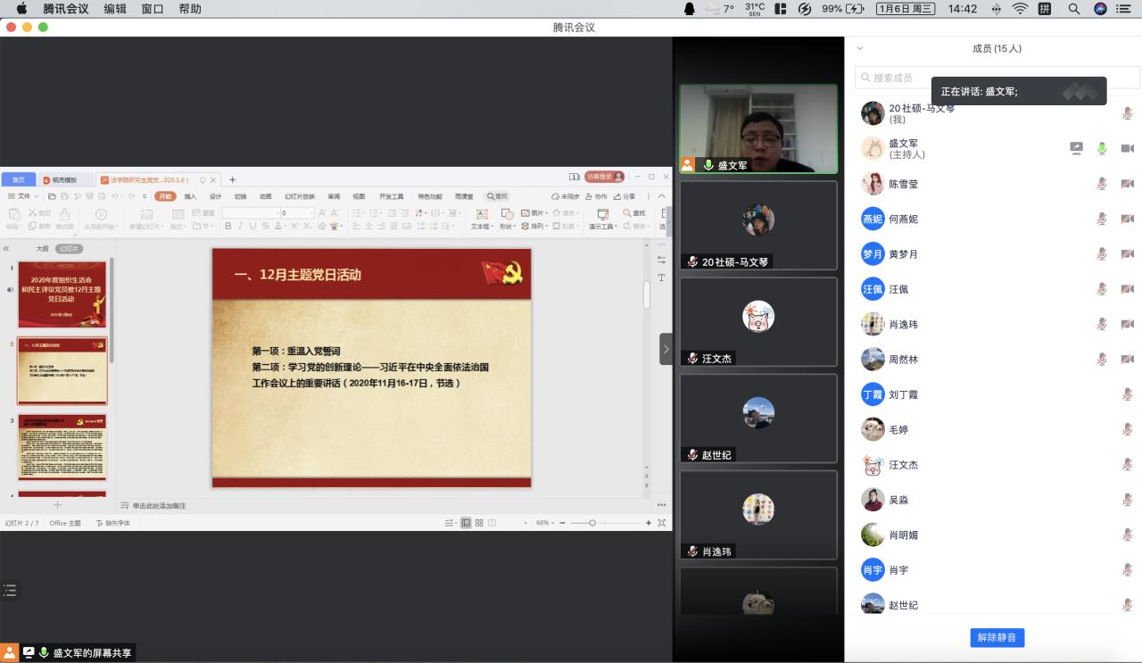This screenshot has width=1142, height=663.
Task: Click the 解除静音 button
Action: (x=997, y=637)
